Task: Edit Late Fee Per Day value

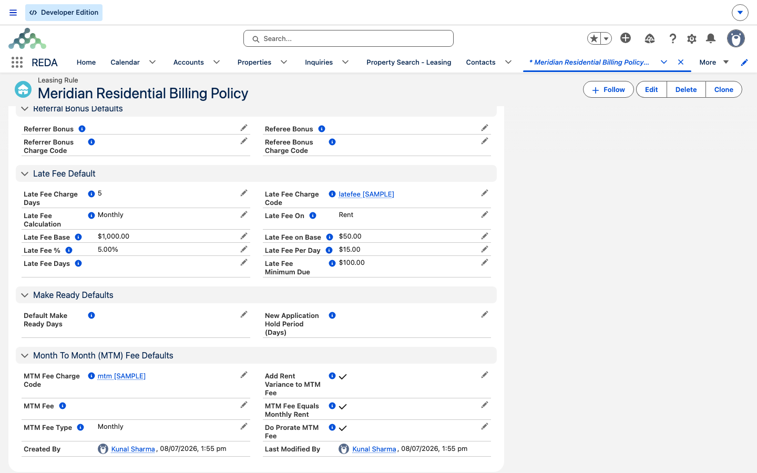Action: click(485, 250)
